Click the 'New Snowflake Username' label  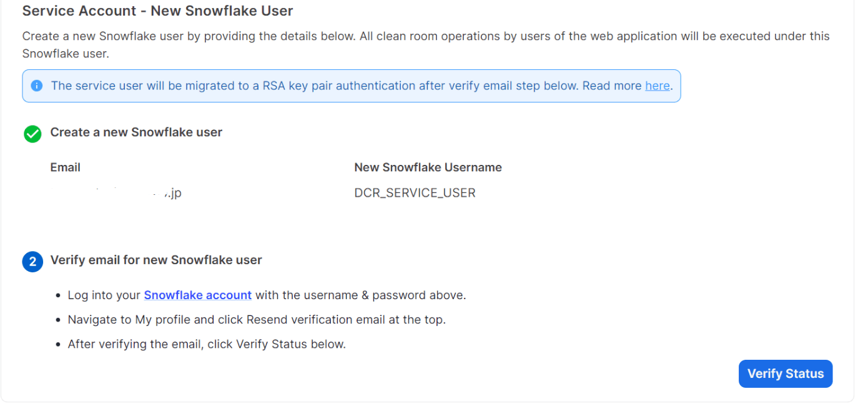pyautogui.click(x=428, y=167)
